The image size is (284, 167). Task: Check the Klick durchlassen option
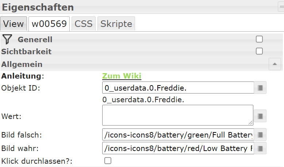click(x=108, y=160)
